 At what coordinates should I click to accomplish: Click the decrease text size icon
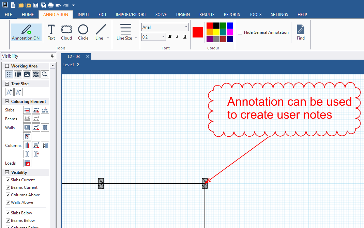pos(18,92)
